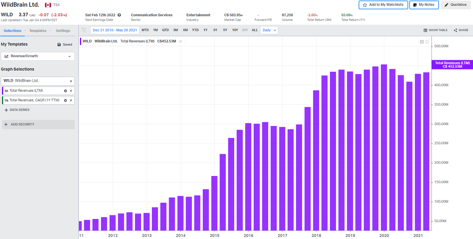Viewport: 473px width, 239px height.
Task: Select ALL time range
Action: pos(255,30)
